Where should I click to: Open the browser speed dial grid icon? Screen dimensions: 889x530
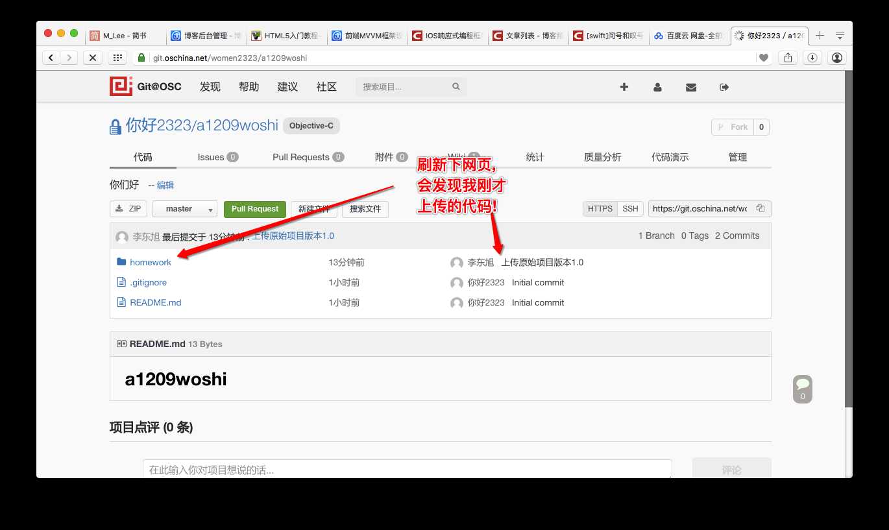click(117, 58)
